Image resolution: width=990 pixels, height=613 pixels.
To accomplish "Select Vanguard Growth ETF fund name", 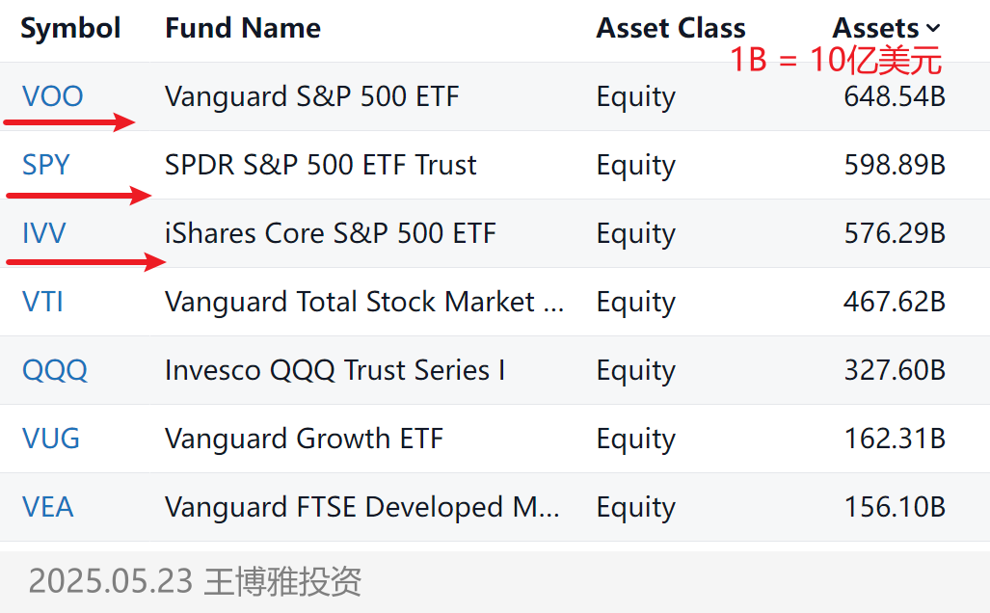I will (304, 439).
